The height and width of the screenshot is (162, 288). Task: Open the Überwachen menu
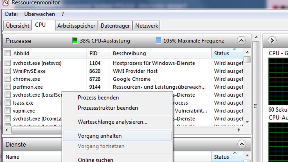coord(39,14)
